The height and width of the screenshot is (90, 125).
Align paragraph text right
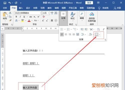tap(70, 34)
